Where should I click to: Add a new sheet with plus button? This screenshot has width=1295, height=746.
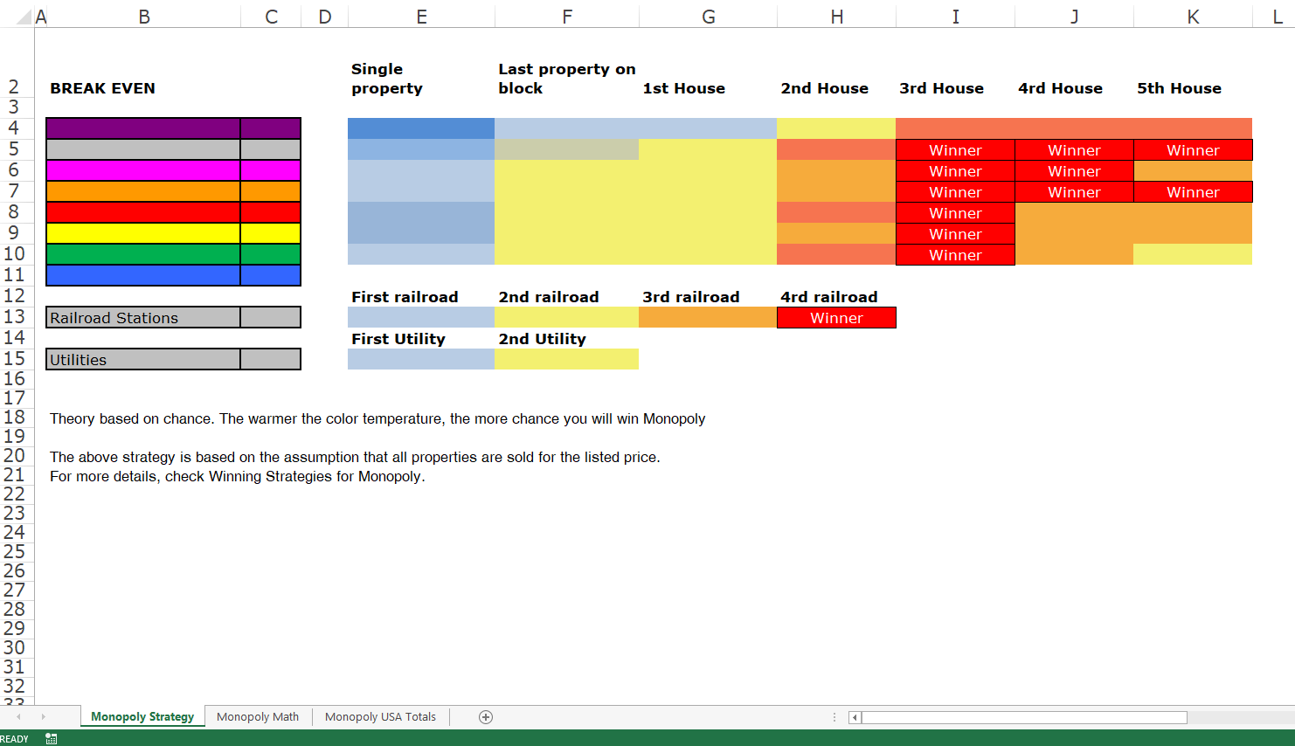[486, 717]
